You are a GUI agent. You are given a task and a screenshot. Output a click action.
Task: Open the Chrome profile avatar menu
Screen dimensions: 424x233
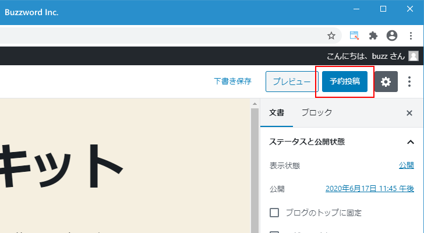click(392, 36)
